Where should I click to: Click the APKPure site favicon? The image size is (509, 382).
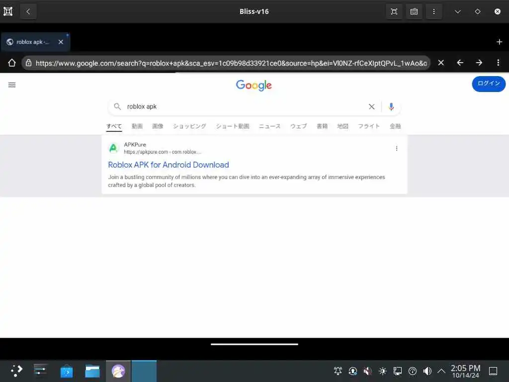113,148
